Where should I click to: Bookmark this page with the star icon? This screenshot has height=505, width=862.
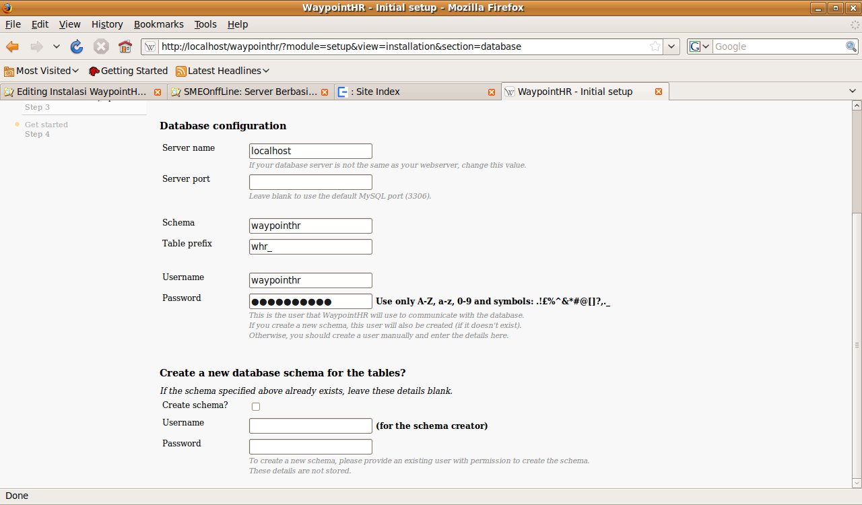(x=655, y=46)
